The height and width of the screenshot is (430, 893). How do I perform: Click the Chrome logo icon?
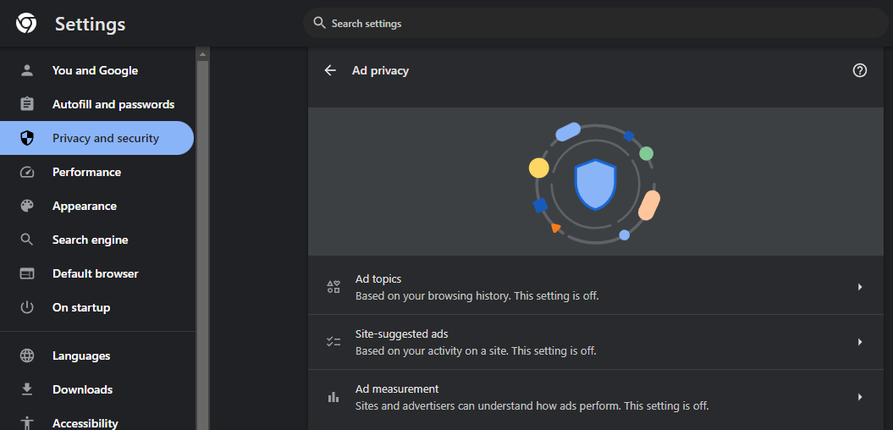pos(26,24)
